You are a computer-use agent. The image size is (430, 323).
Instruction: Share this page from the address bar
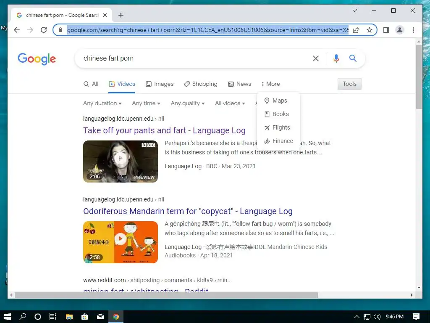[x=356, y=30]
